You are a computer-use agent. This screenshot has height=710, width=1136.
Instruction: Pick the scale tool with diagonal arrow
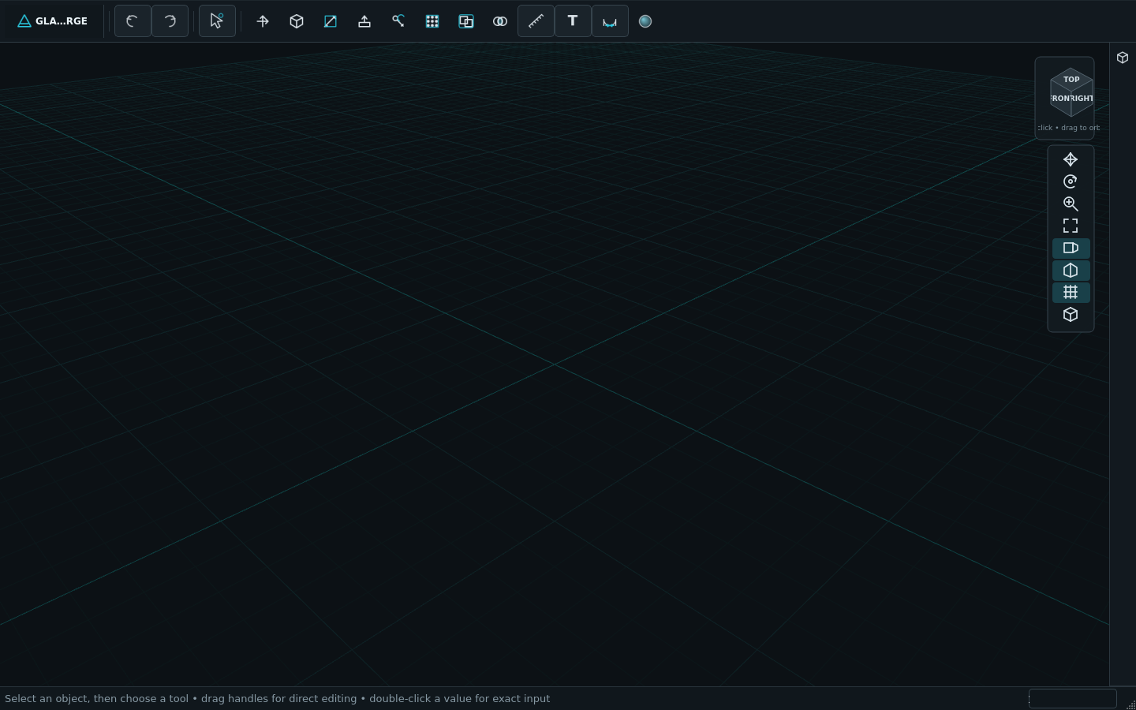click(331, 21)
